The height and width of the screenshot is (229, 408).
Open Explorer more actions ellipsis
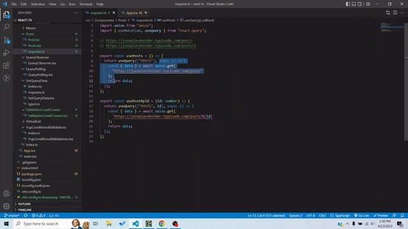click(x=75, y=13)
